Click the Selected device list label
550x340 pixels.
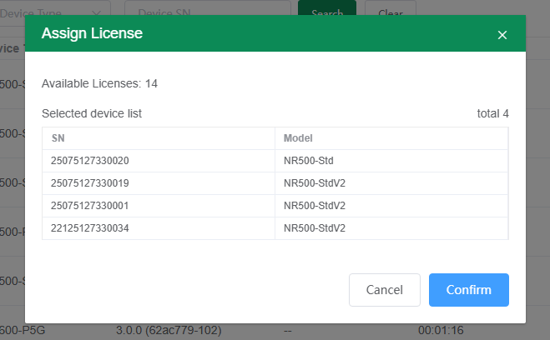click(x=91, y=113)
